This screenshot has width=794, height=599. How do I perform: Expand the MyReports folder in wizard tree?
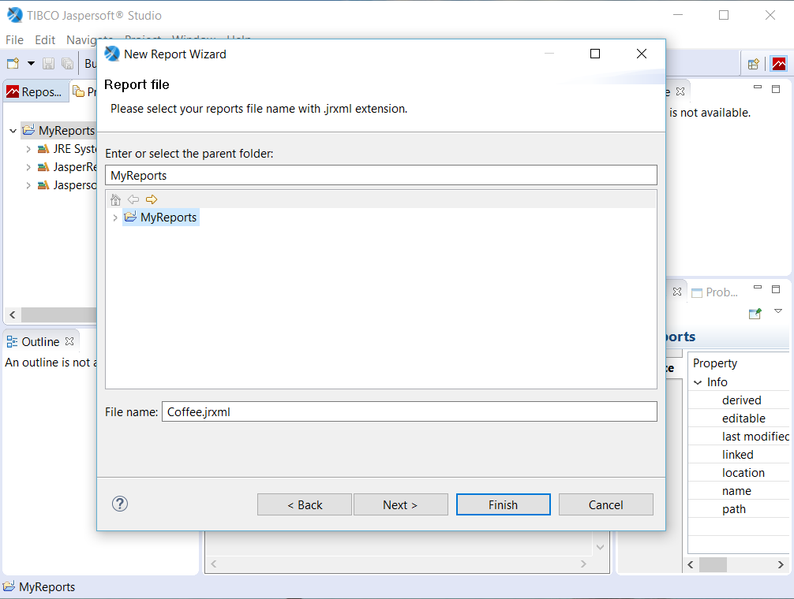click(x=115, y=218)
